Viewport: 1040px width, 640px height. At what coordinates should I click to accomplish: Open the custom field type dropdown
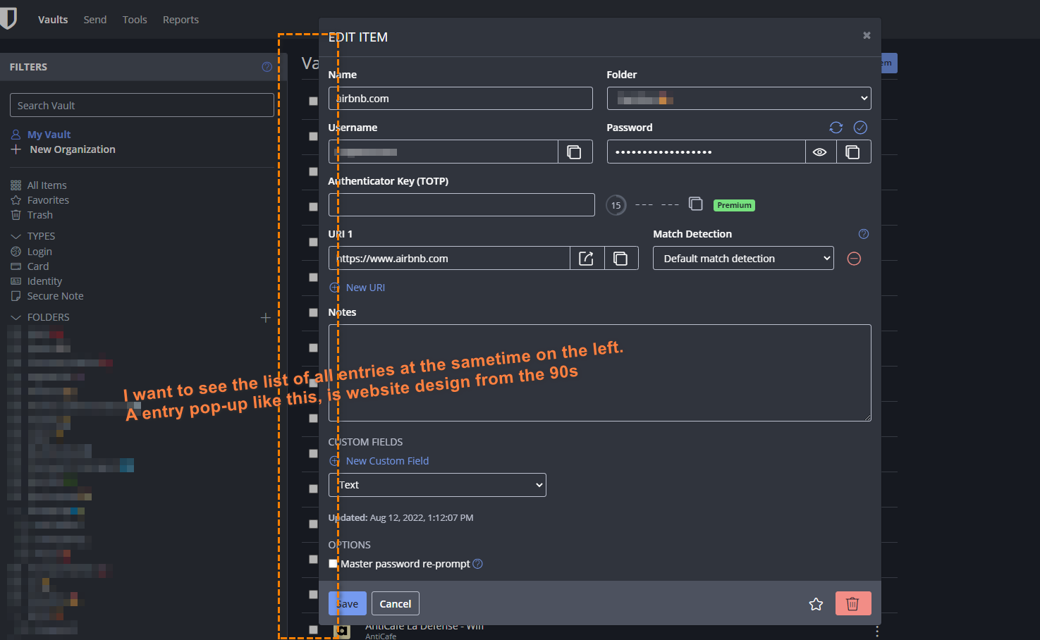[437, 485]
